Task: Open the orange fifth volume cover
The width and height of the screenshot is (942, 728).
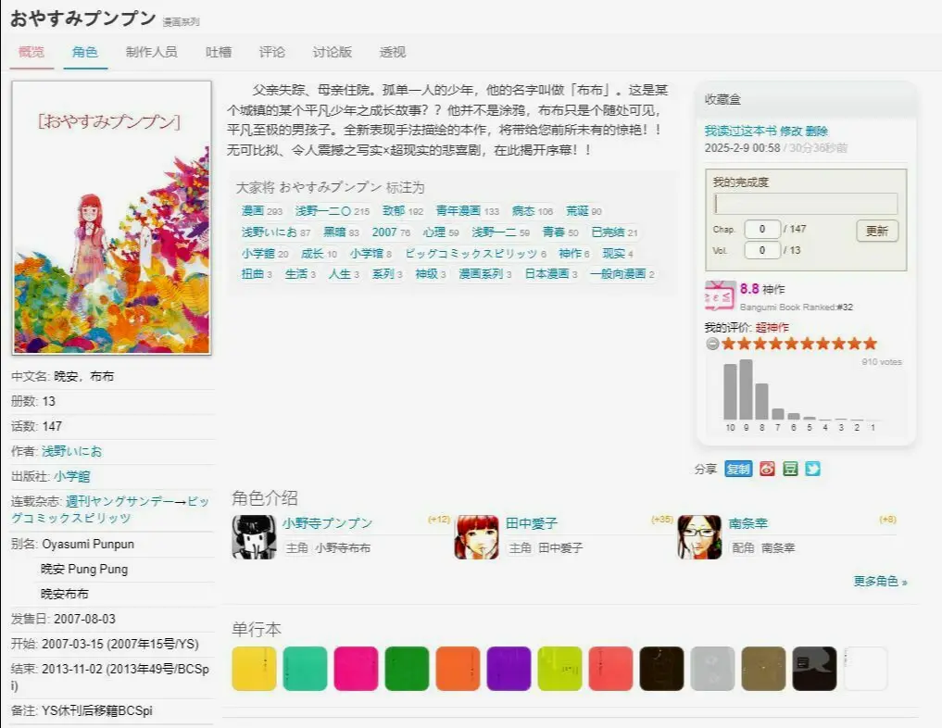Action: [458, 669]
